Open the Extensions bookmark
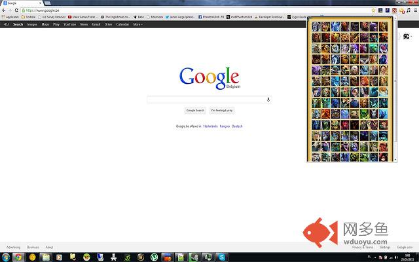Viewport: 419px width, 262px height. click(155, 17)
